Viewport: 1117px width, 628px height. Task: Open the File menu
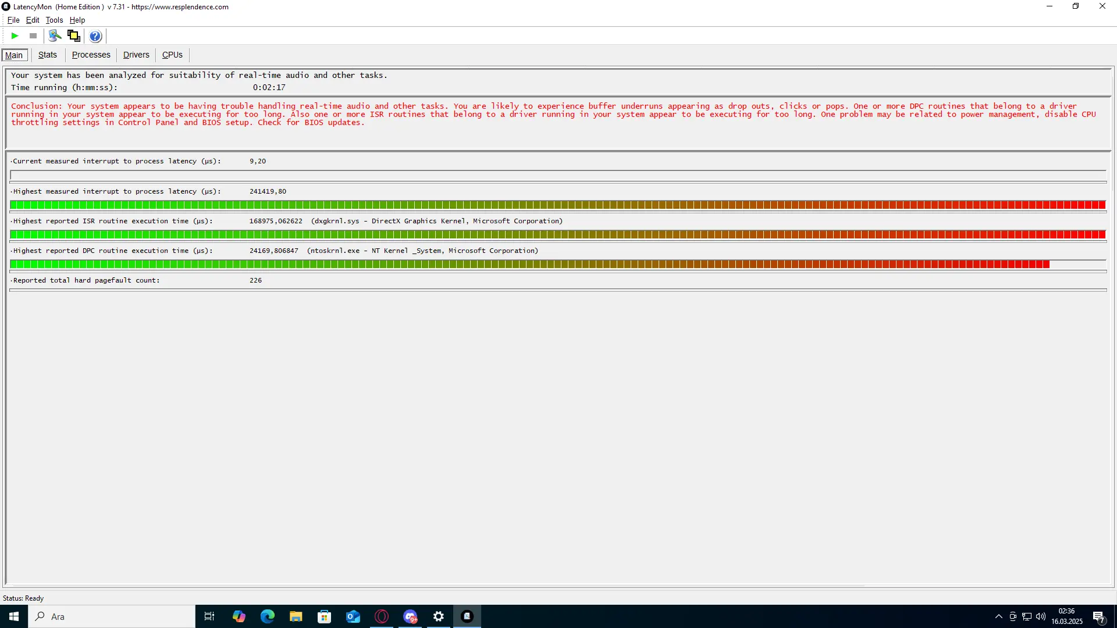pyautogui.click(x=13, y=20)
